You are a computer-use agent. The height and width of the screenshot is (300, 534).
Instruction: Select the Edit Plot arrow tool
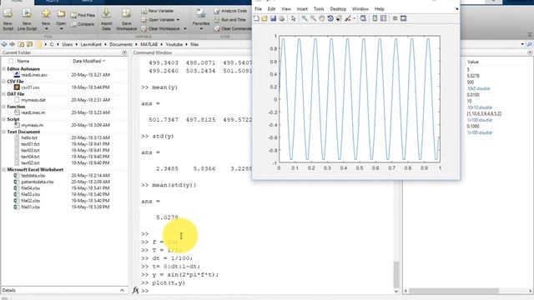click(x=294, y=18)
